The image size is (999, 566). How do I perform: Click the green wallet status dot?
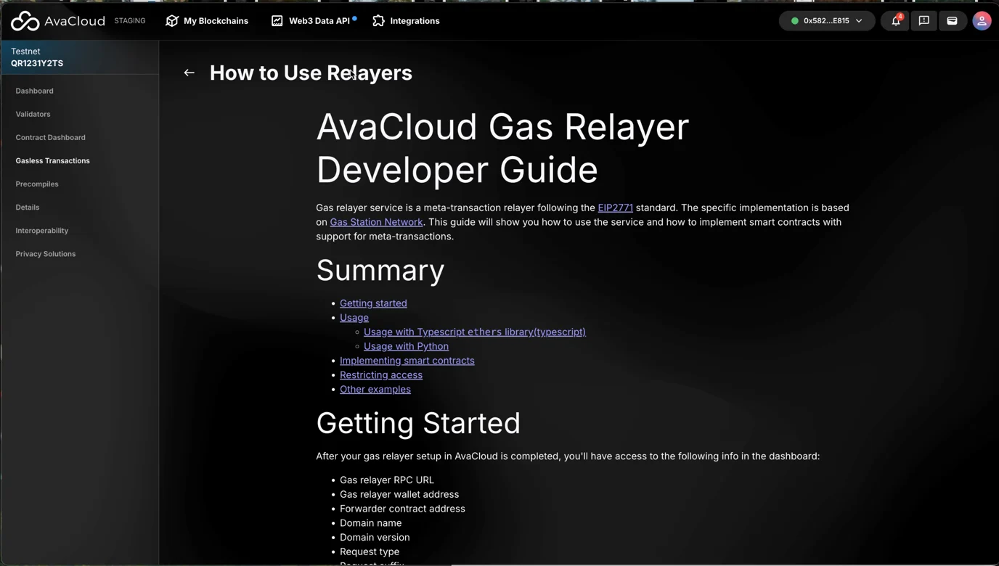(x=795, y=21)
